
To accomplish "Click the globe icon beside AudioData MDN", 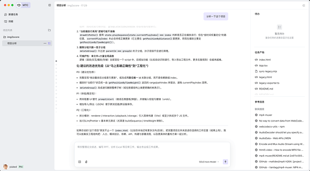I will pyautogui.click(x=256, y=138).
